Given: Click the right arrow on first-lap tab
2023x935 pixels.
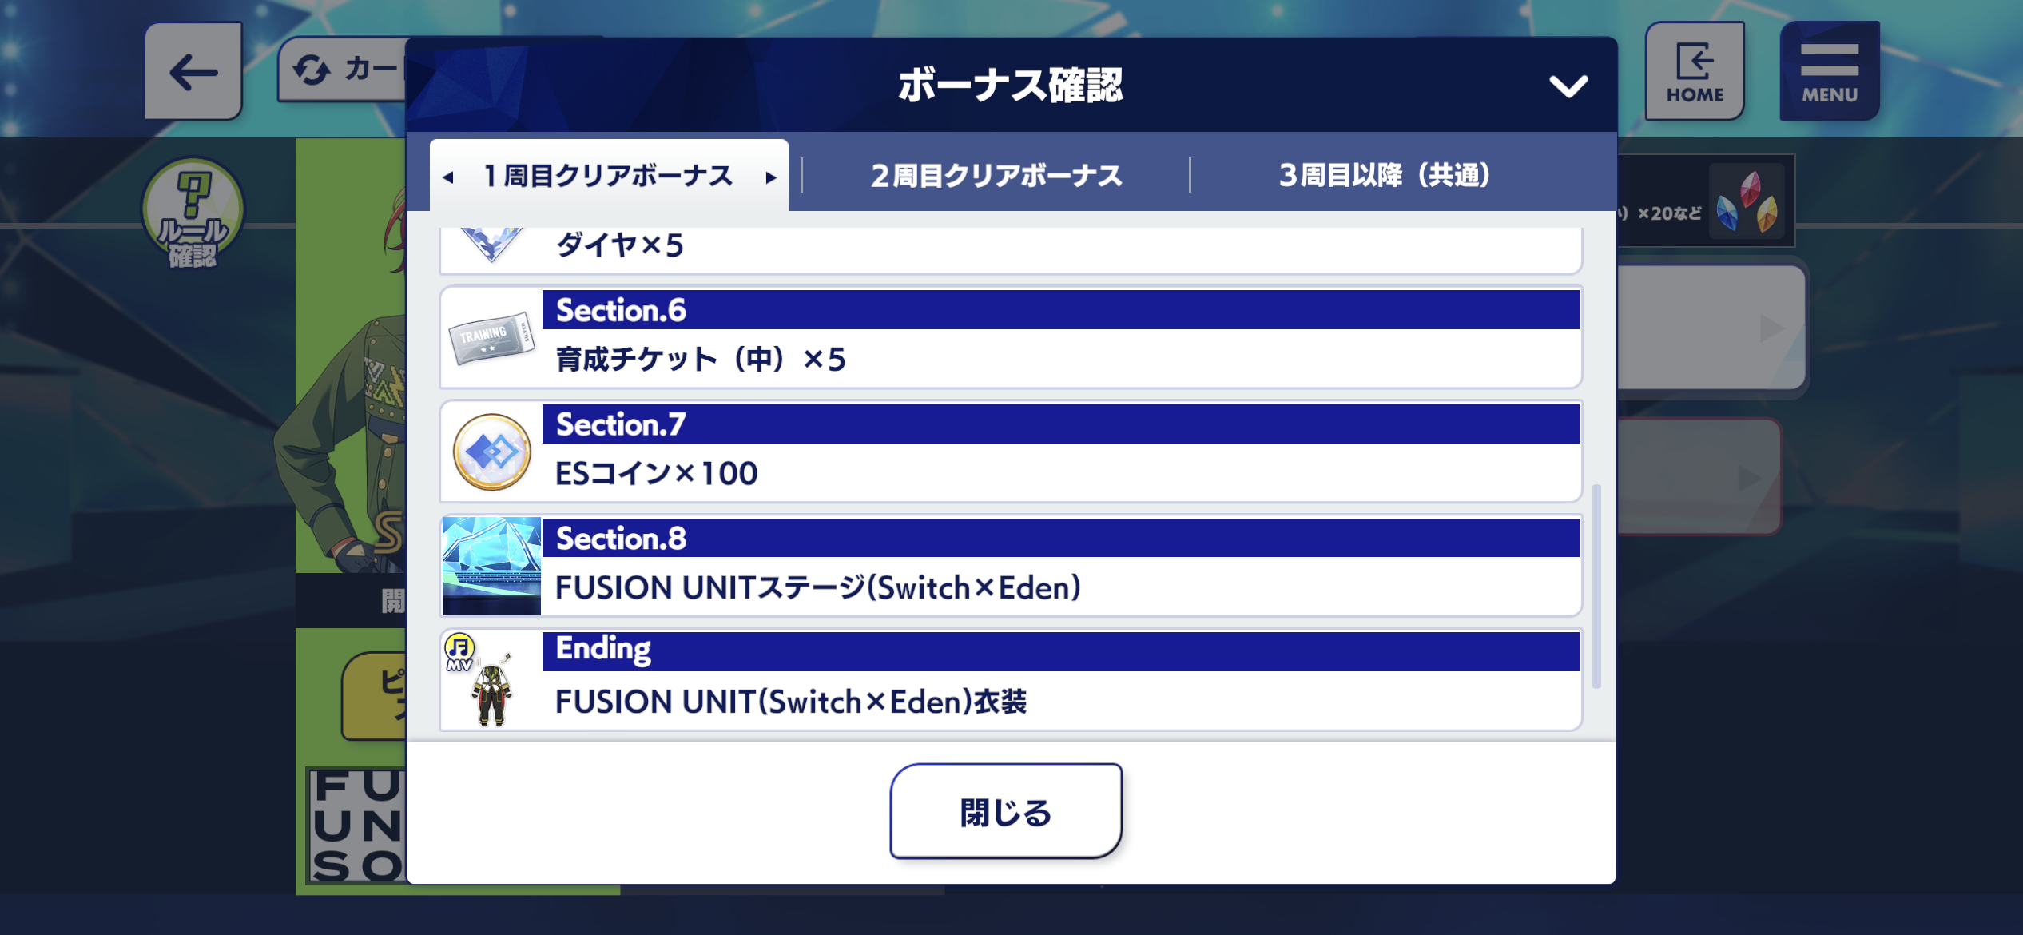Looking at the screenshot, I should coord(770,177).
